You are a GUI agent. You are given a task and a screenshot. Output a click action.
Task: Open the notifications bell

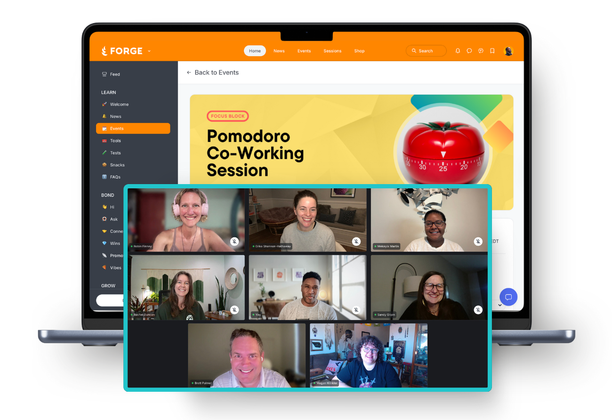(x=458, y=51)
